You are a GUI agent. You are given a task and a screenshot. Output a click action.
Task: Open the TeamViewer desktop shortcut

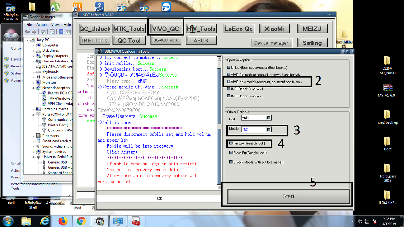pos(166,7)
